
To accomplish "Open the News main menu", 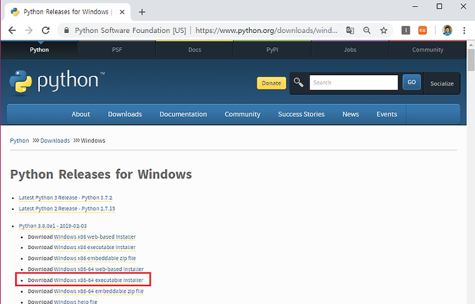I will (x=350, y=114).
